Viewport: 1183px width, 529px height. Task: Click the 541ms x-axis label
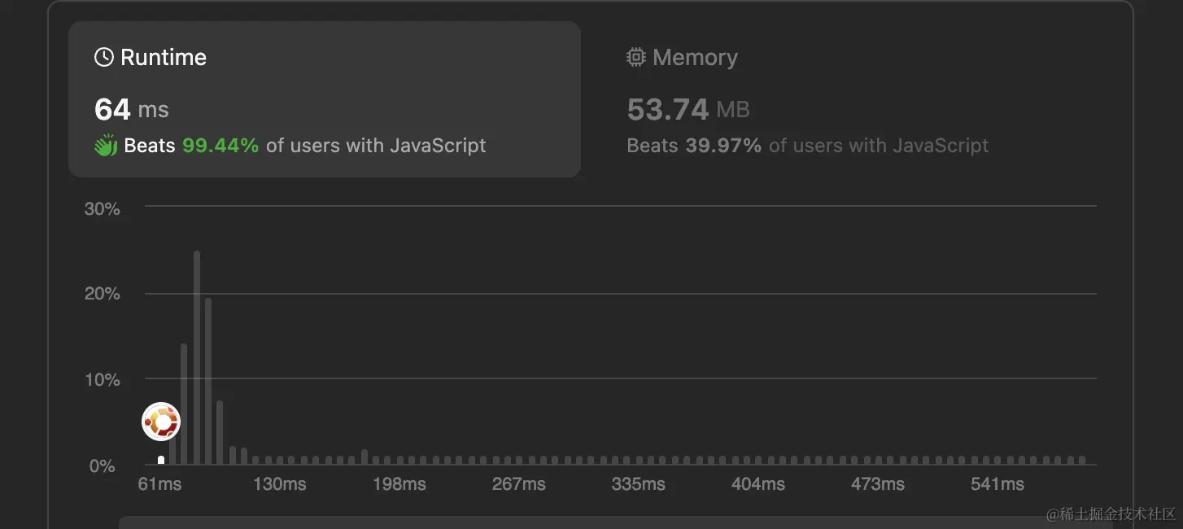(997, 484)
